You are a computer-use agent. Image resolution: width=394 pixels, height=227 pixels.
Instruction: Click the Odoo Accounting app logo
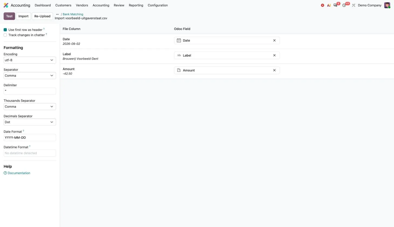pos(6,5)
